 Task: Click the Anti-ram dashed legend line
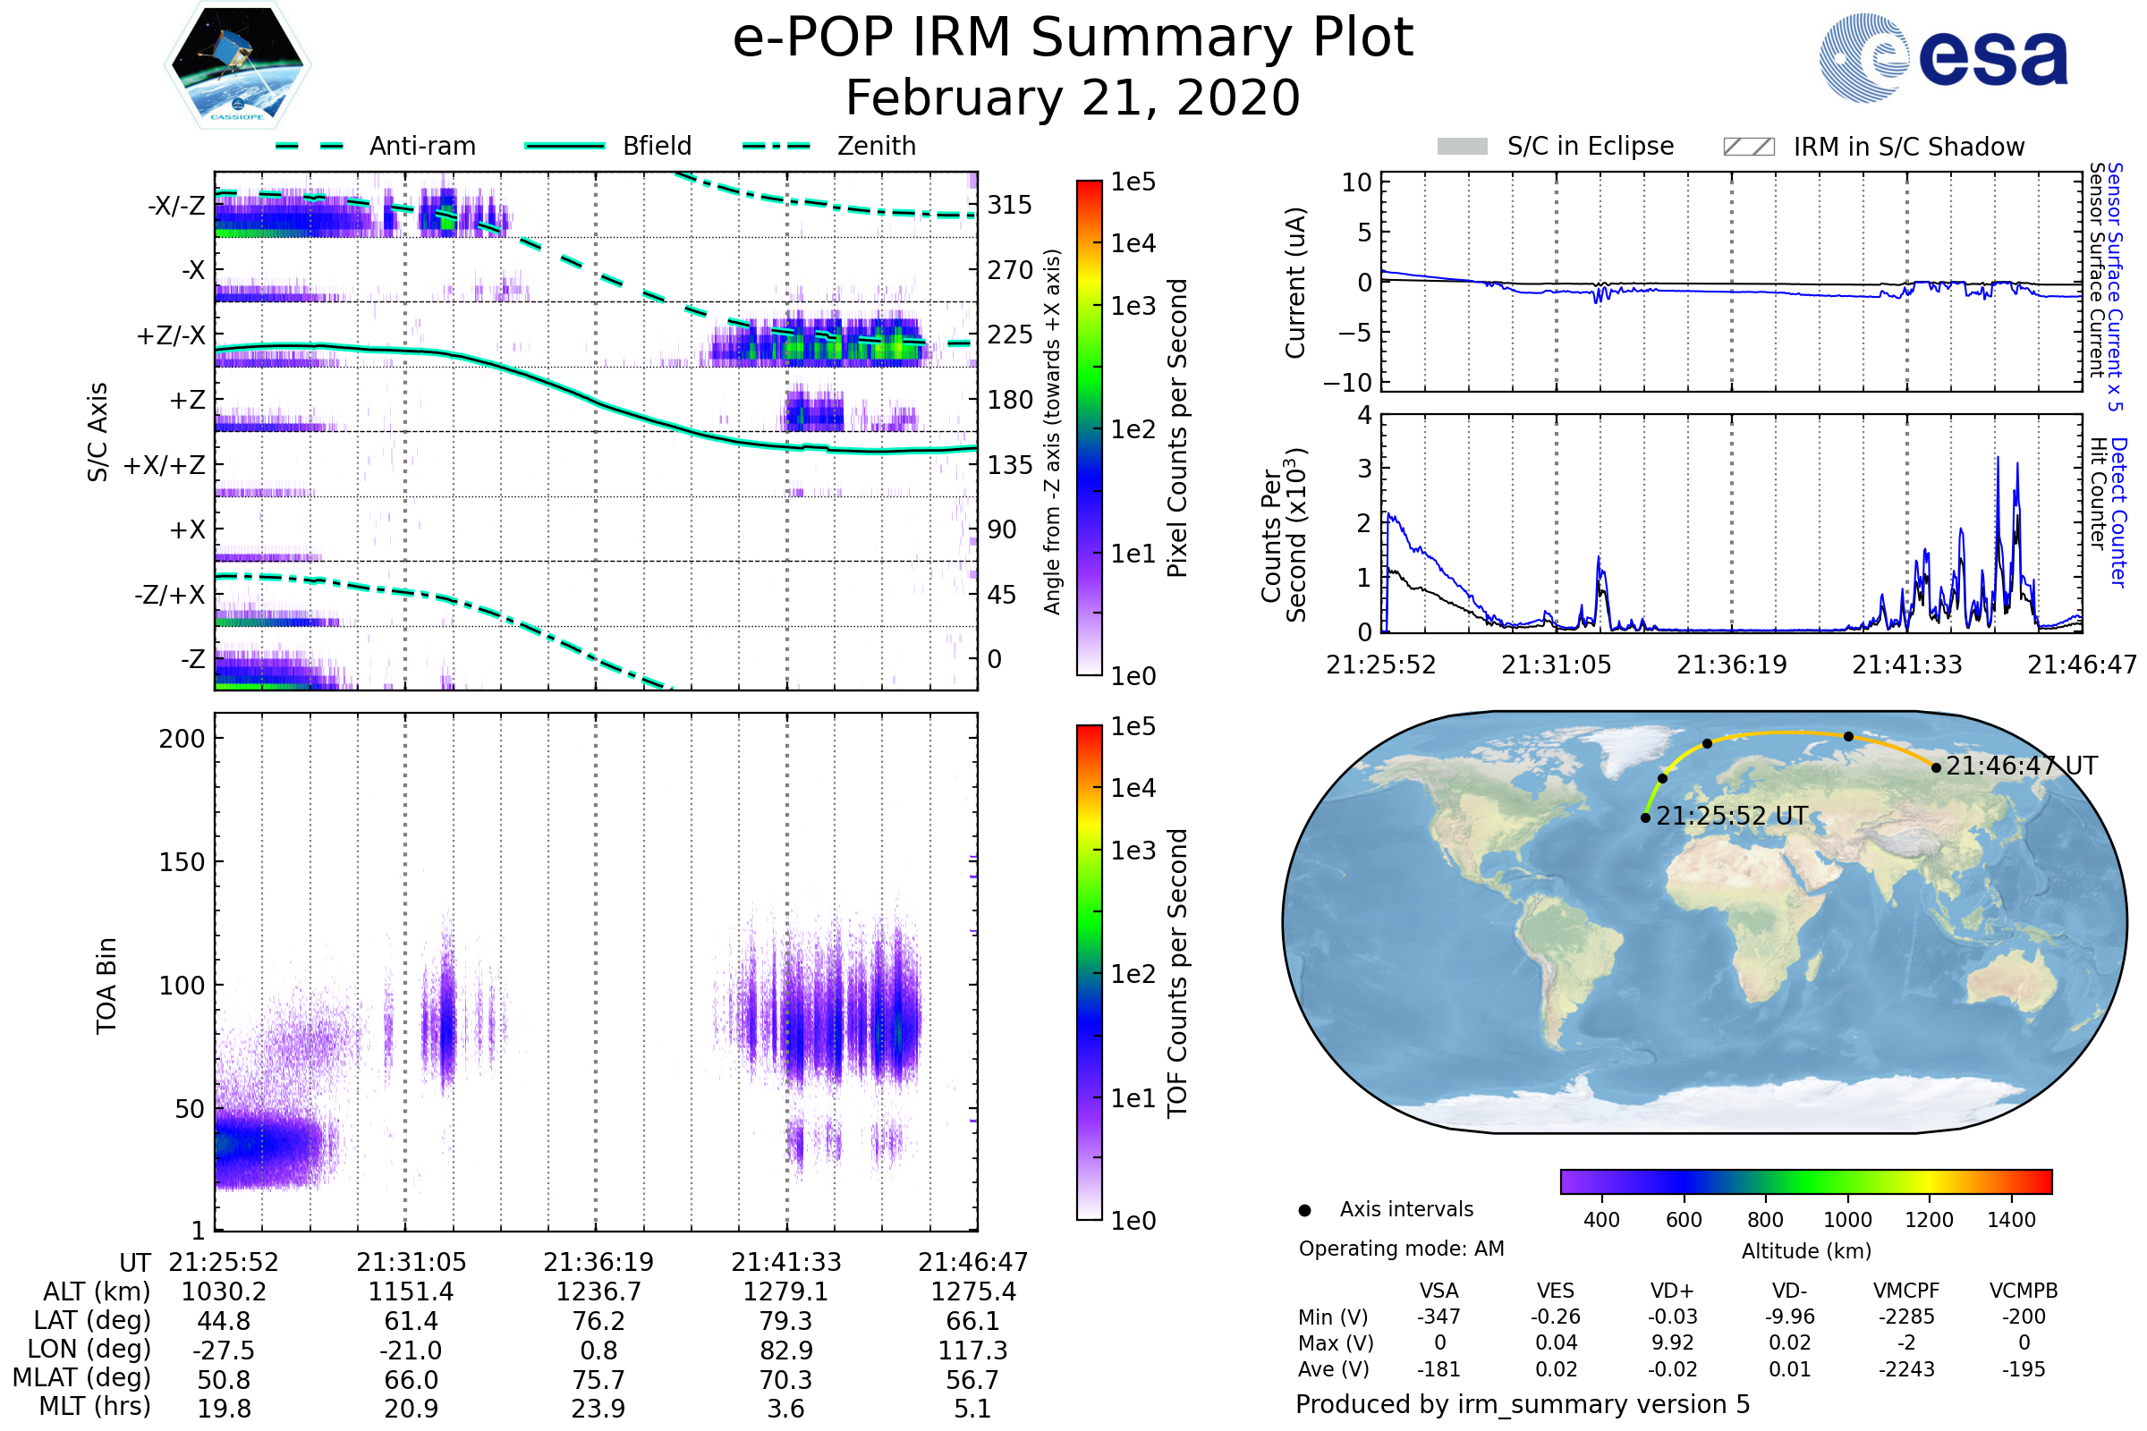(x=309, y=146)
